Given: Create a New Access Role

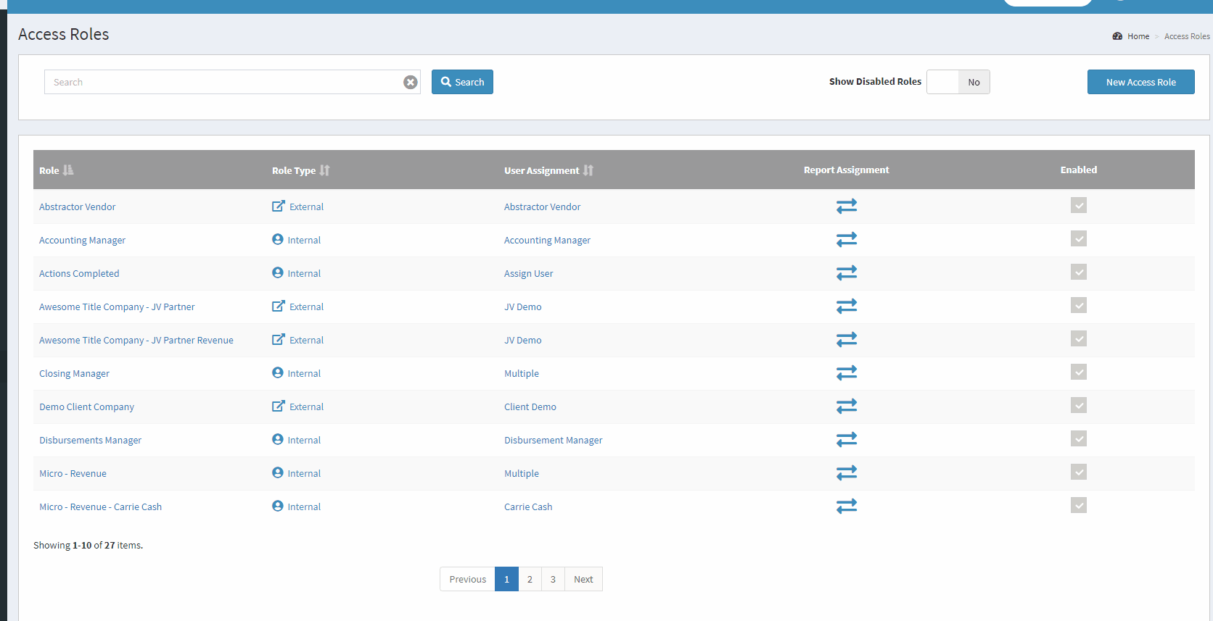Looking at the screenshot, I should [x=1140, y=82].
